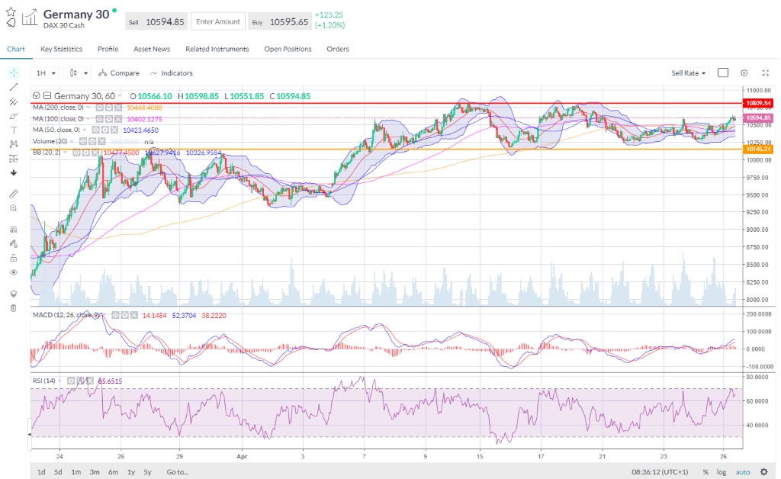The height and width of the screenshot is (479, 781).
Task: Select the trend line drawing tool
Action: tap(14, 87)
